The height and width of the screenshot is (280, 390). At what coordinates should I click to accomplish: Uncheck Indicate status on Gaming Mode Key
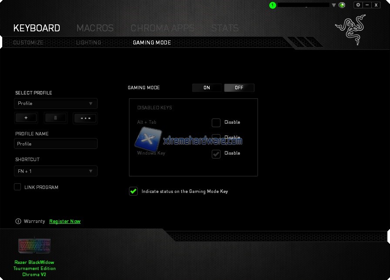click(x=133, y=191)
